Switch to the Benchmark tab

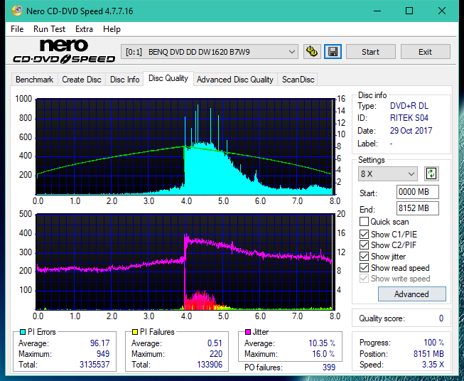[x=34, y=80]
